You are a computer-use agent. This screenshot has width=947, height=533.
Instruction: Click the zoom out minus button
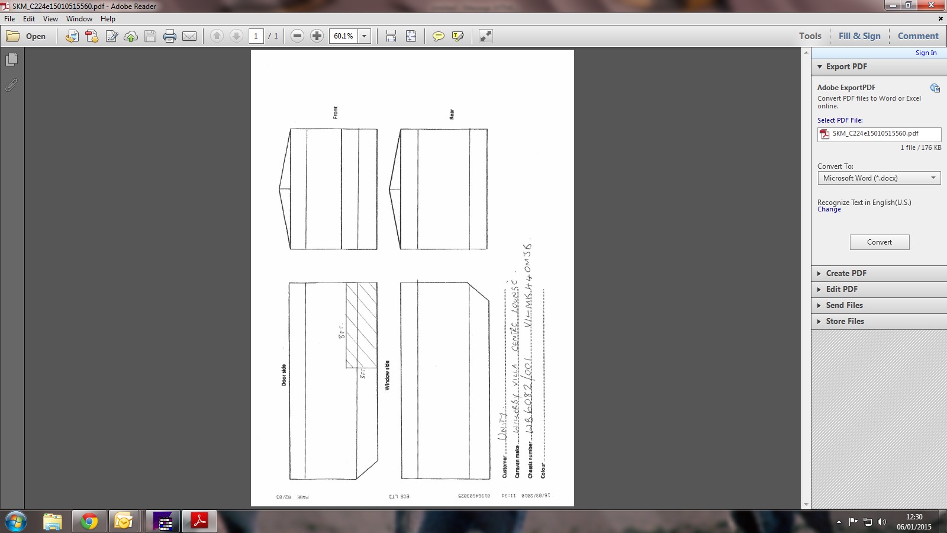(x=298, y=36)
